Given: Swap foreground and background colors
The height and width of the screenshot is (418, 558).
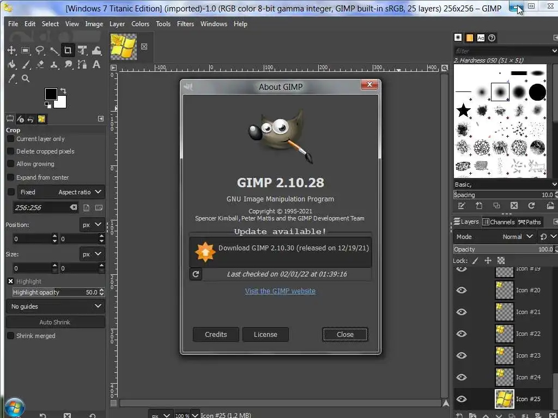Looking at the screenshot, I should [x=63, y=91].
